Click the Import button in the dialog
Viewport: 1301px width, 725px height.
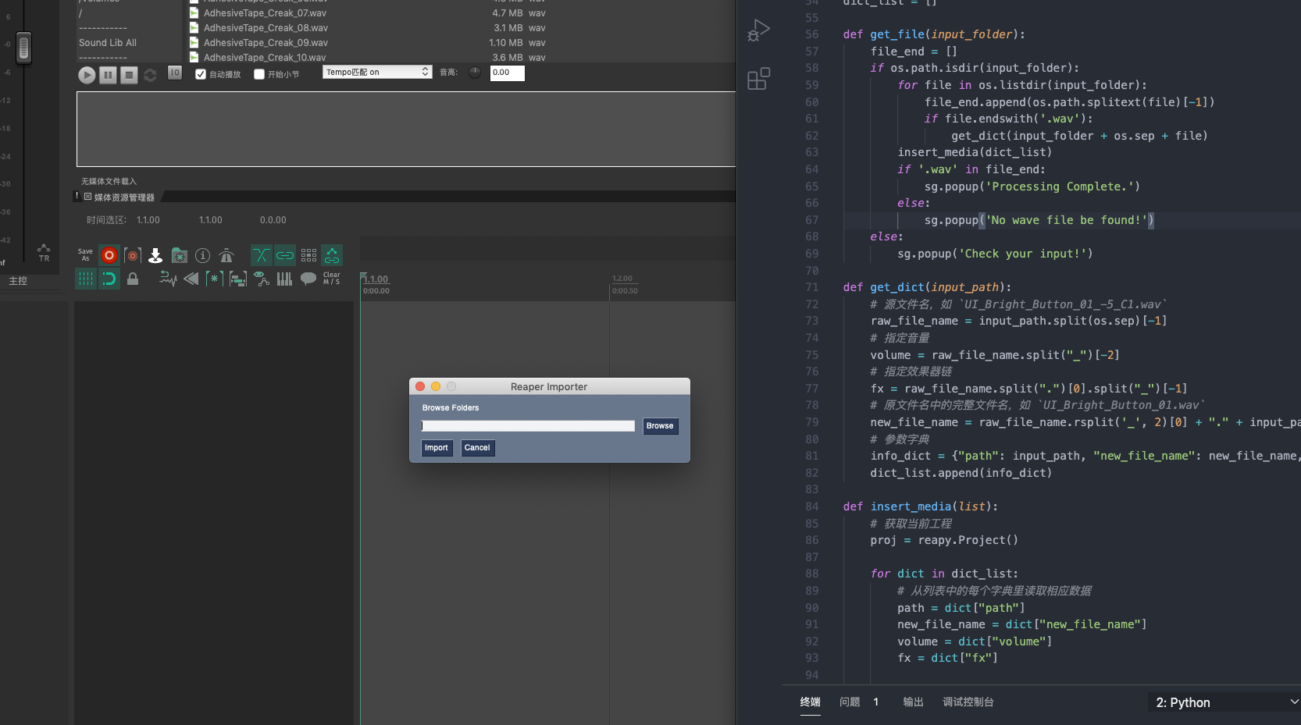pyautogui.click(x=437, y=448)
